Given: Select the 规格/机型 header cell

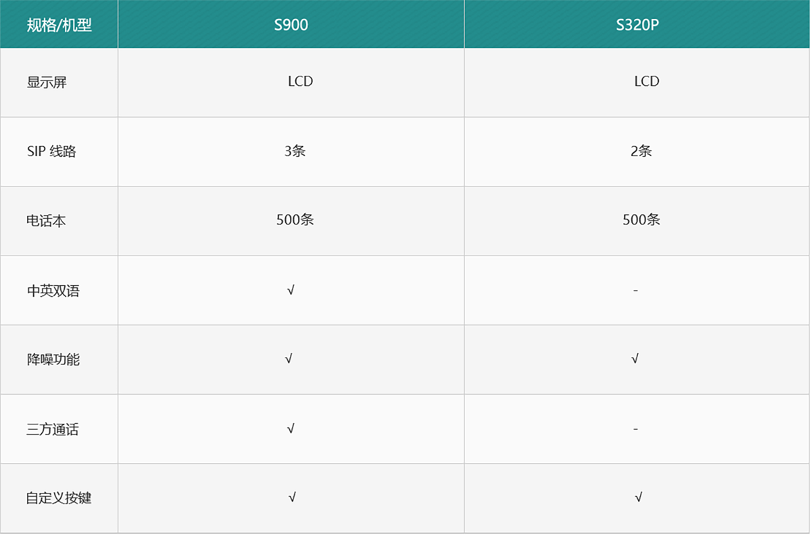Looking at the screenshot, I should pos(59,26).
